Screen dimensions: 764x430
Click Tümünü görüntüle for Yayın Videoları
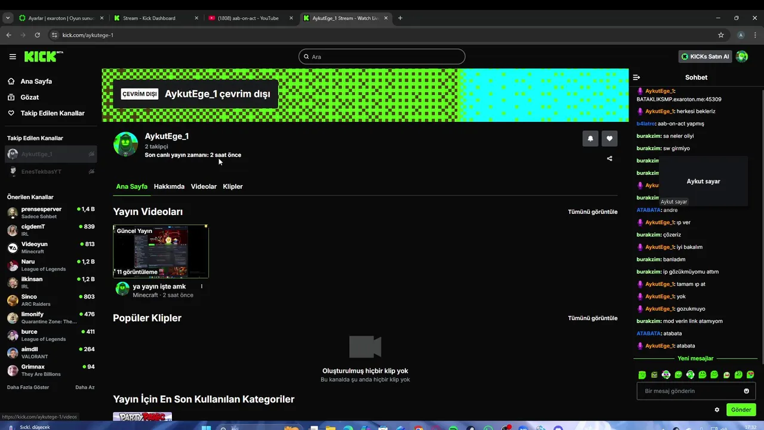pos(593,212)
